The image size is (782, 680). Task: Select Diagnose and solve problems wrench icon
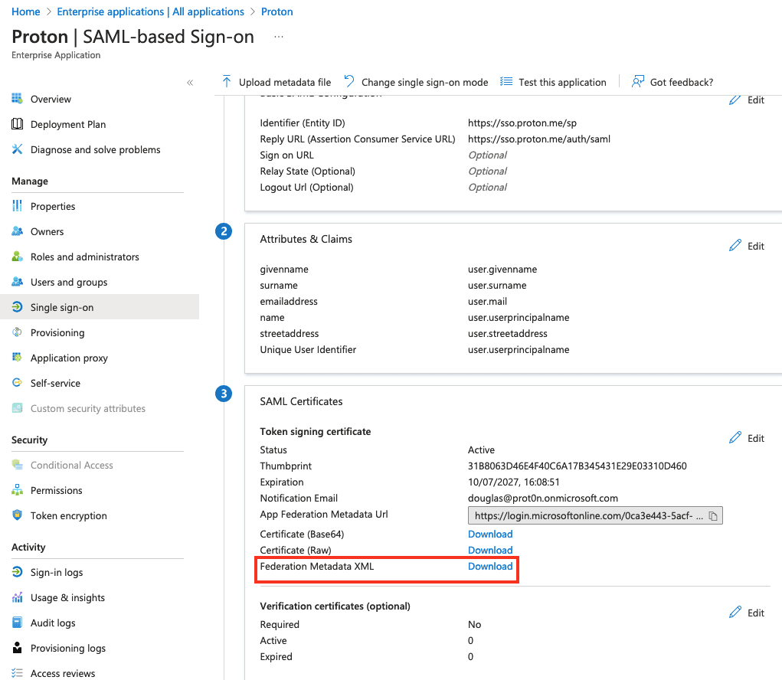17,149
